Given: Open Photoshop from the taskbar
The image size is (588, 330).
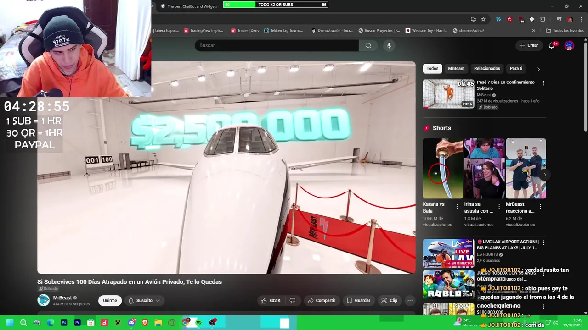Looking at the screenshot, I should 64,323.
